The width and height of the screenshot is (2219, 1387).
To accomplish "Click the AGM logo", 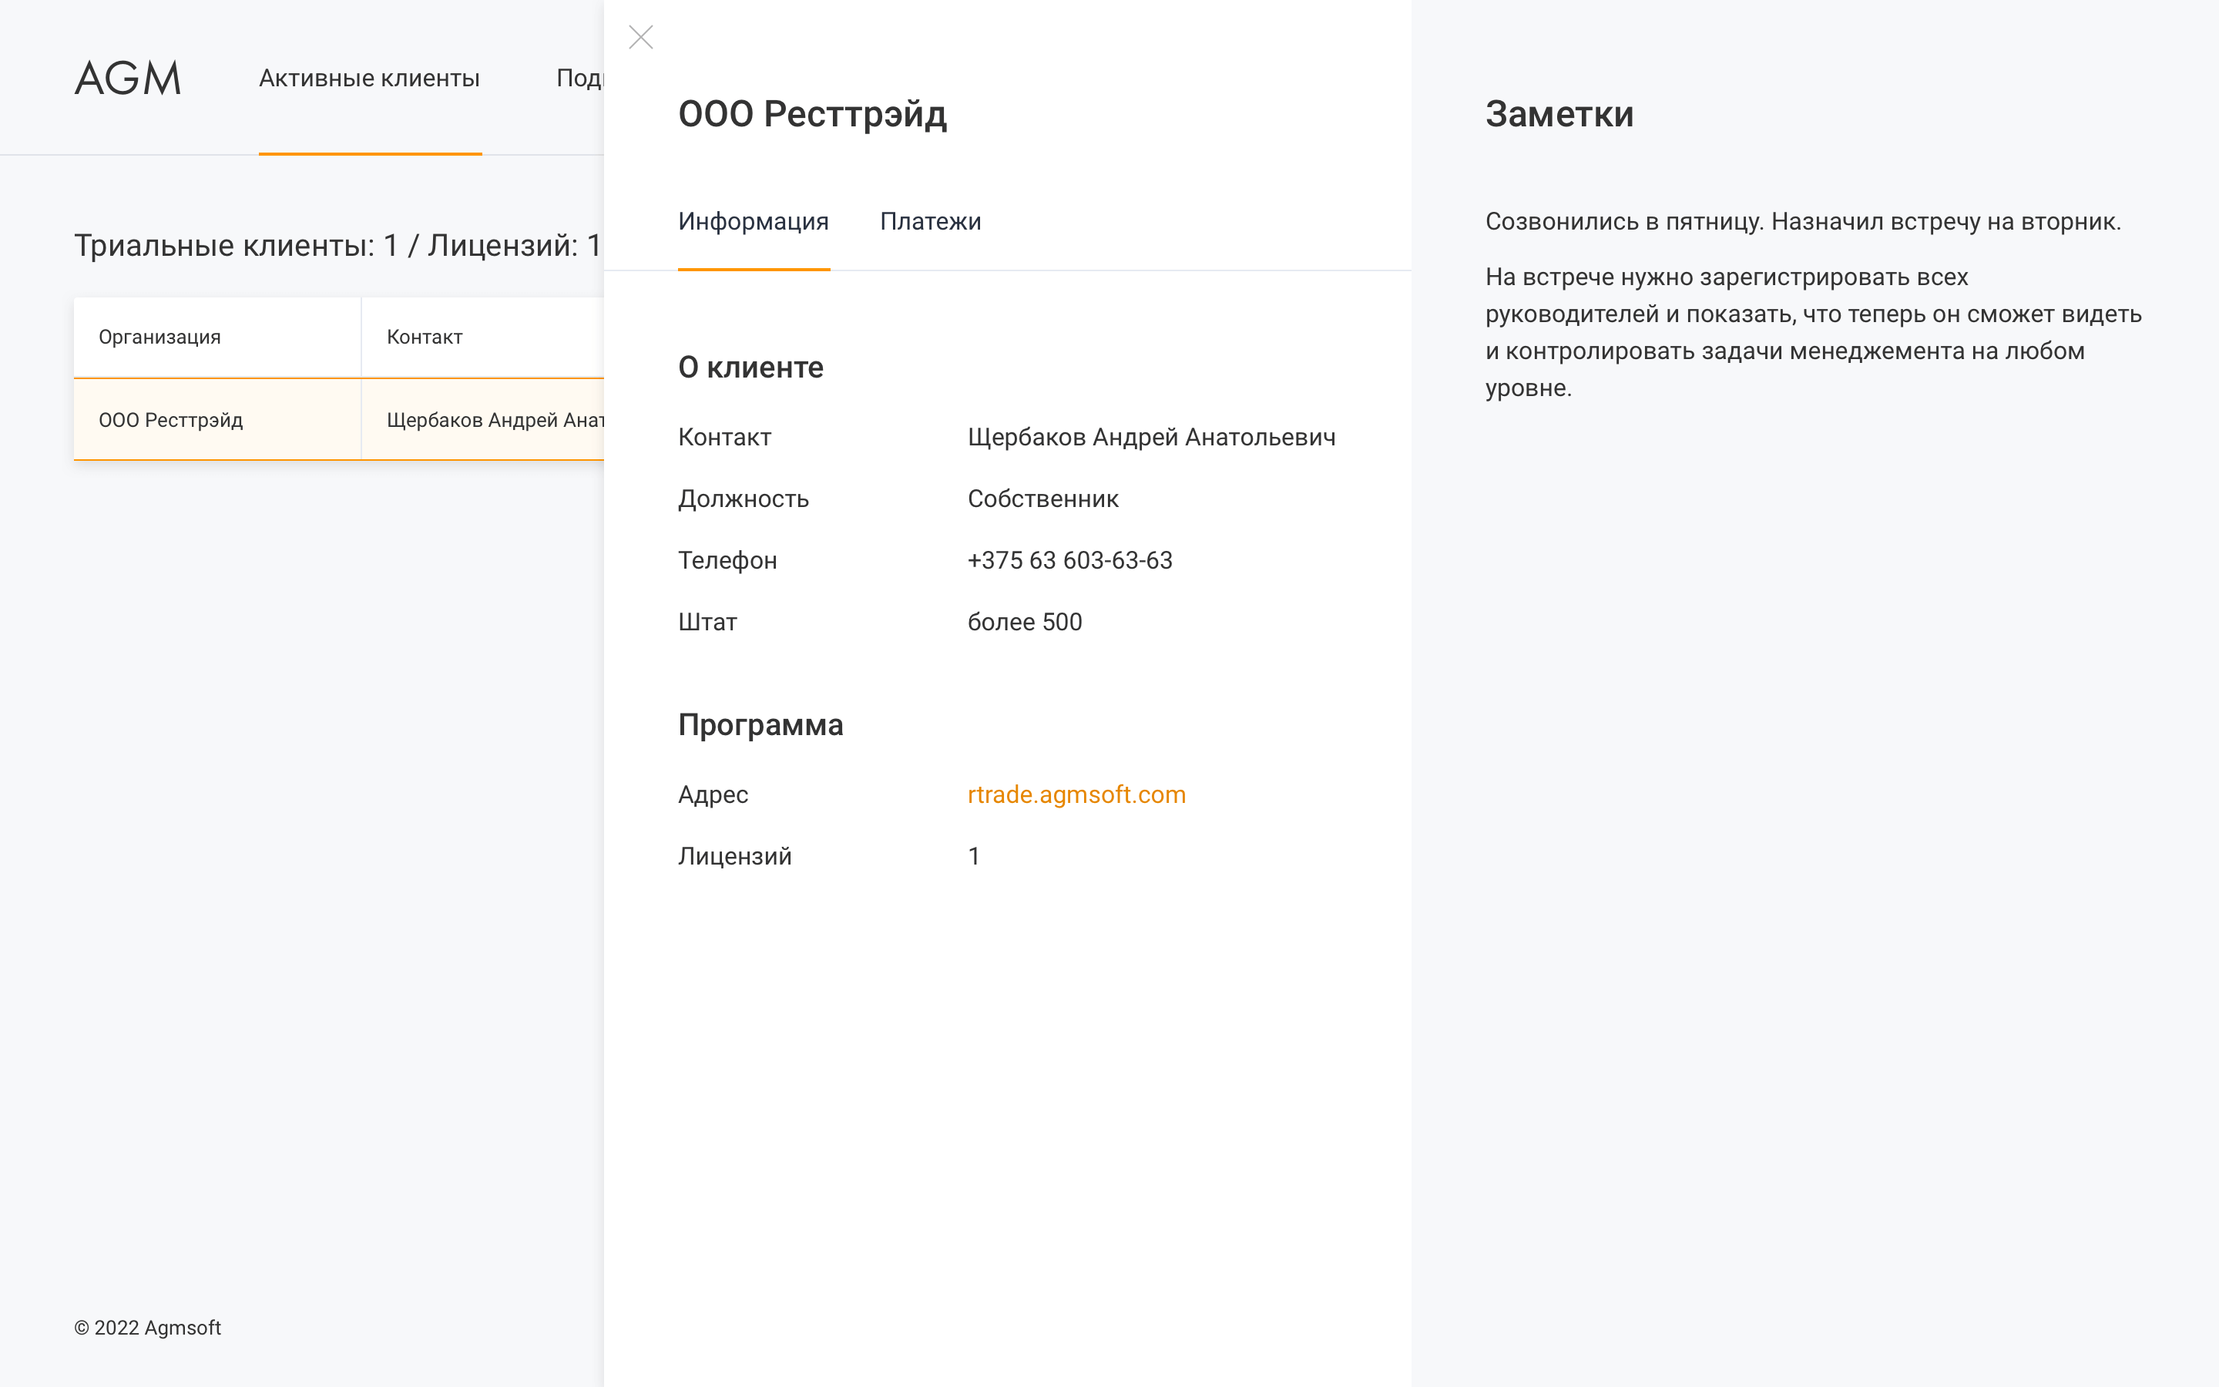I will click(x=127, y=78).
